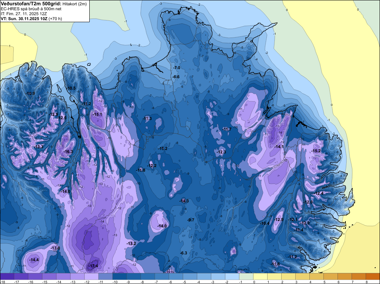Pick legend swatch between -3 and -2

pyautogui.click(x=218, y=276)
